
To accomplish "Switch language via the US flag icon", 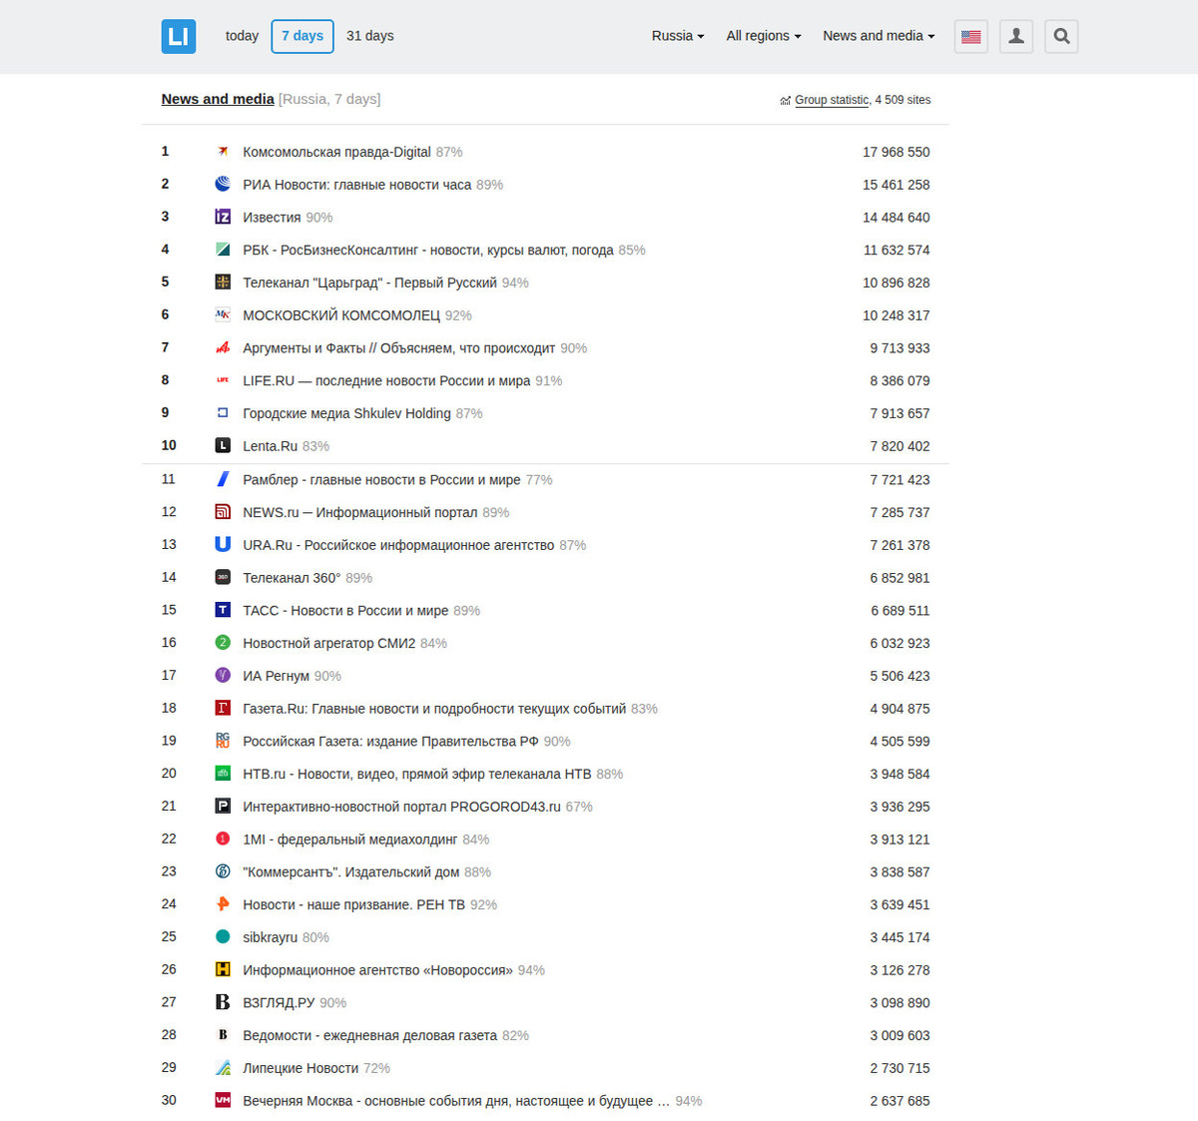I will (971, 36).
